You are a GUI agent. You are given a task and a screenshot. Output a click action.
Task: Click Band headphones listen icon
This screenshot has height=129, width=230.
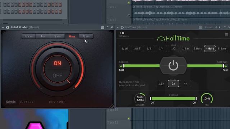(x=170, y=95)
